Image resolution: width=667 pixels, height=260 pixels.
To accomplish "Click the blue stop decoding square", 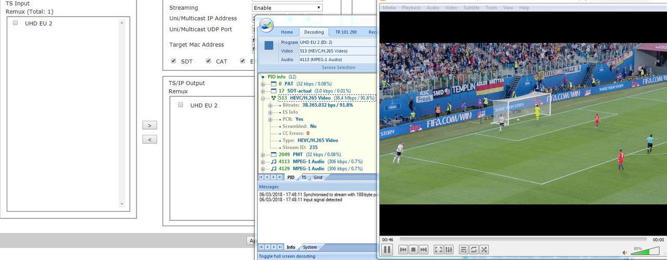I will (269, 46).
